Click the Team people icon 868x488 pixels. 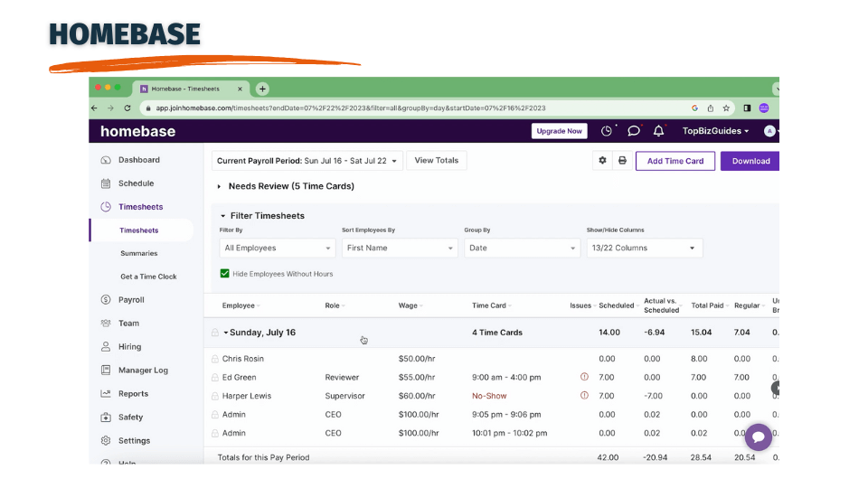106,324
